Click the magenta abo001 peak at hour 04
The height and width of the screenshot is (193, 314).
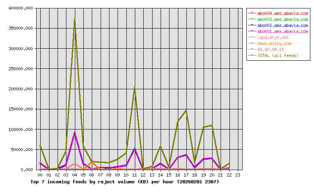click(75, 133)
